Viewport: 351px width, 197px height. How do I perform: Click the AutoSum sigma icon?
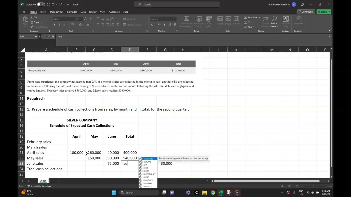[x=245, y=18]
